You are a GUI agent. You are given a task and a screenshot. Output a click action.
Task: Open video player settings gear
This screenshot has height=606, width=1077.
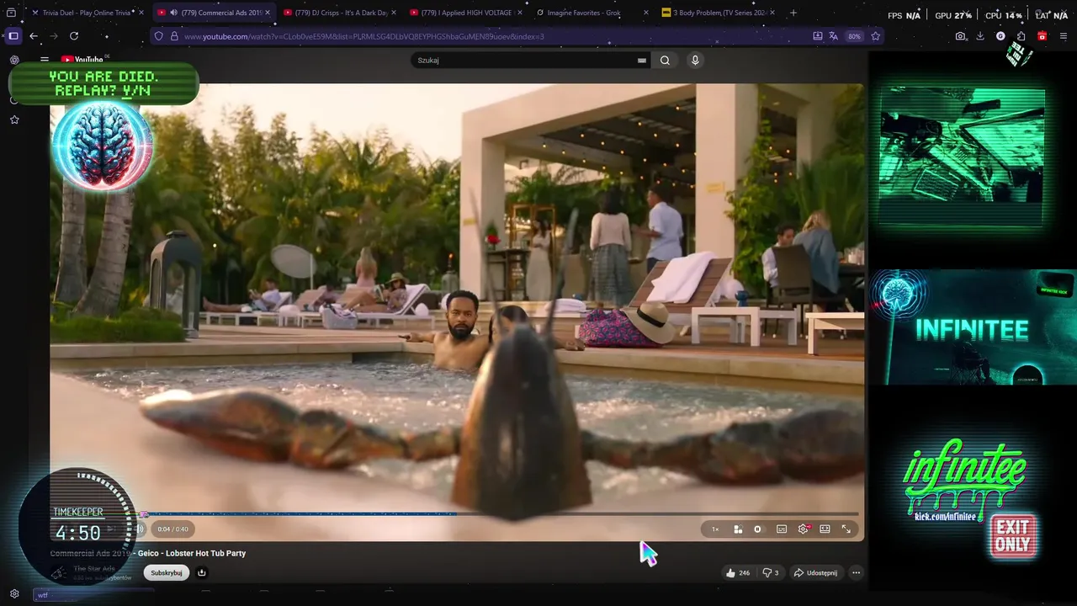click(x=804, y=529)
